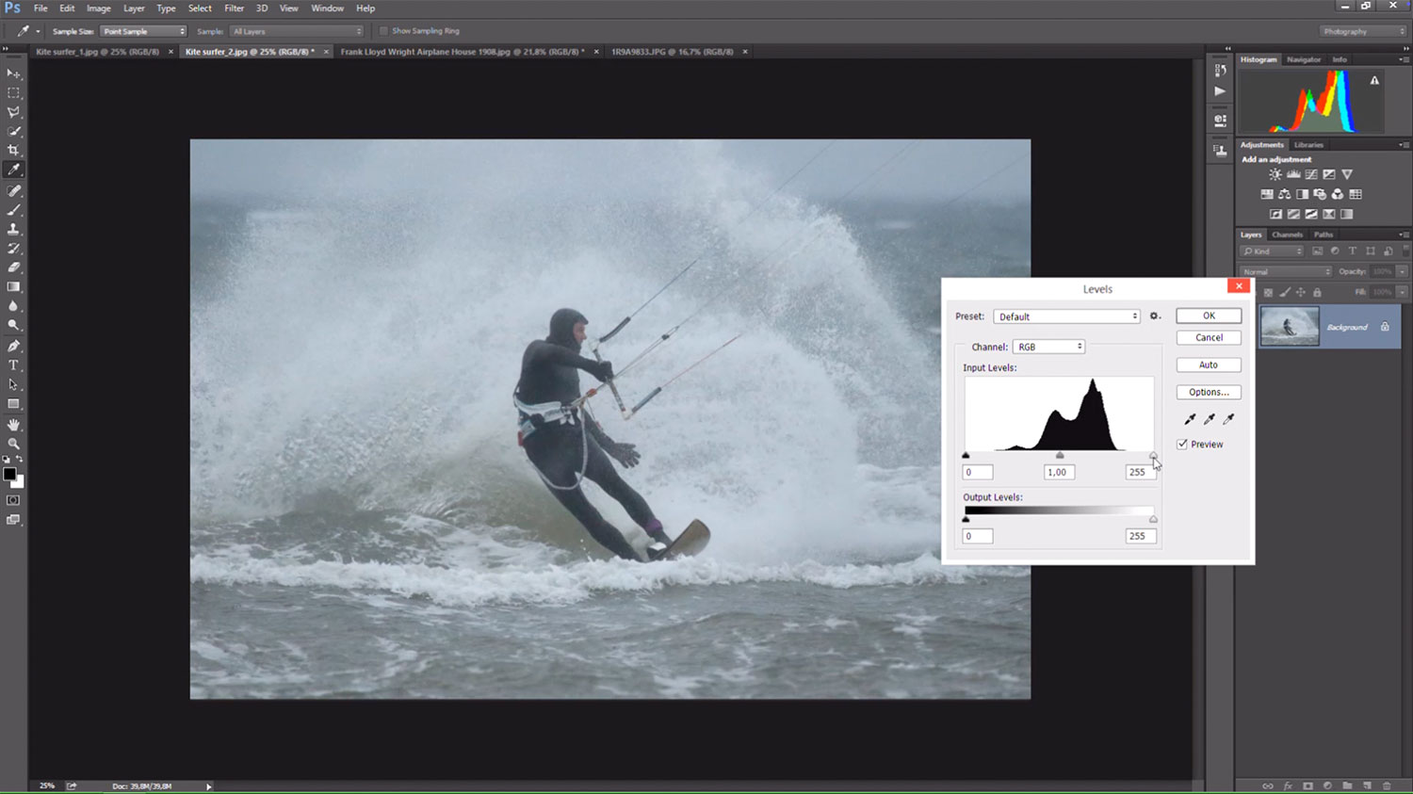
Task: Open the Channel dropdown set to RGB
Action: 1048,347
